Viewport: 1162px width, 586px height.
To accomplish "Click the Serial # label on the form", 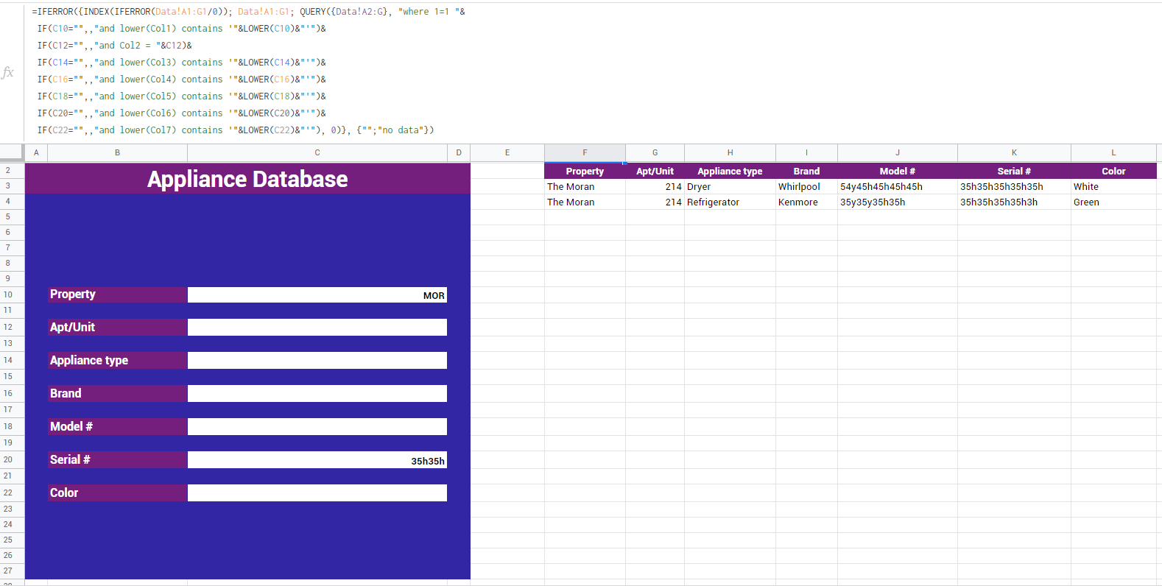I will click(x=117, y=459).
